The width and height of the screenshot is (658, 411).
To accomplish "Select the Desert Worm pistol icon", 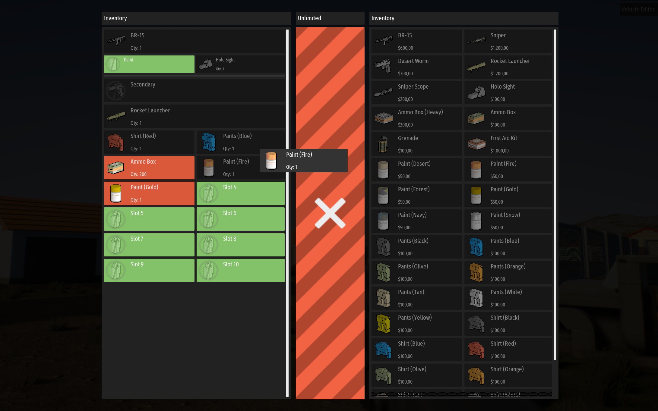I will pyautogui.click(x=383, y=66).
